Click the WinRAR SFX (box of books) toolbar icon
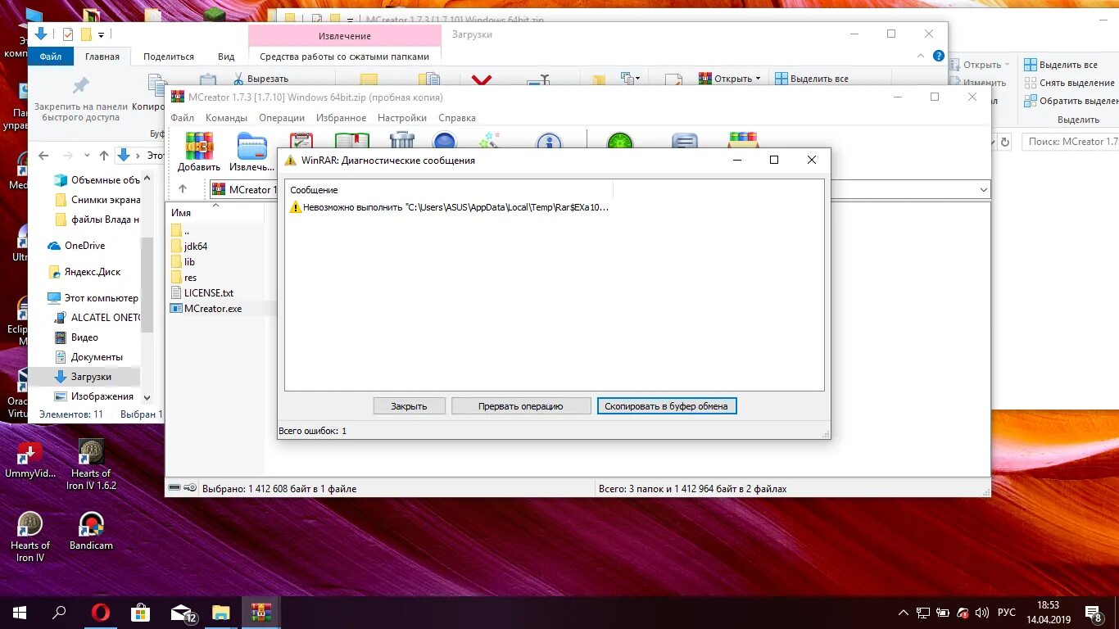The image size is (1119, 629). 743,141
